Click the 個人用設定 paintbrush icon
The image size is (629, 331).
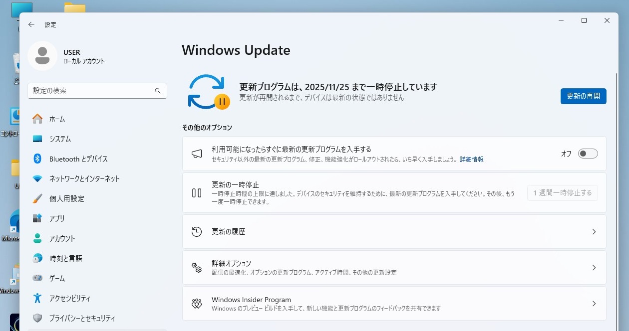(x=37, y=198)
